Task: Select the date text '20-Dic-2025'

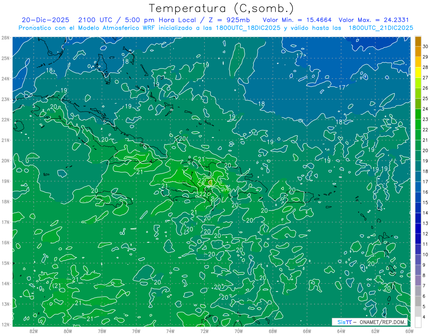Action: (45, 20)
